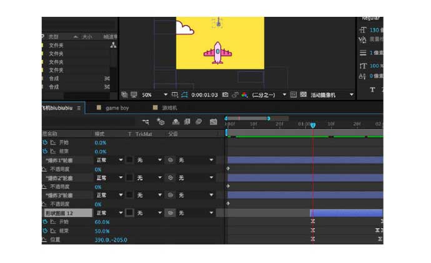This screenshot has height=263, width=431.
Task: Open the graph editor icon
Action: pyautogui.click(x=213, y=122)
